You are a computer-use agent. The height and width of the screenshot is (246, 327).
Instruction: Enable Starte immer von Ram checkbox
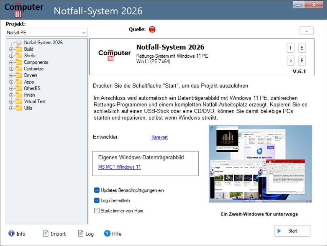97,211
